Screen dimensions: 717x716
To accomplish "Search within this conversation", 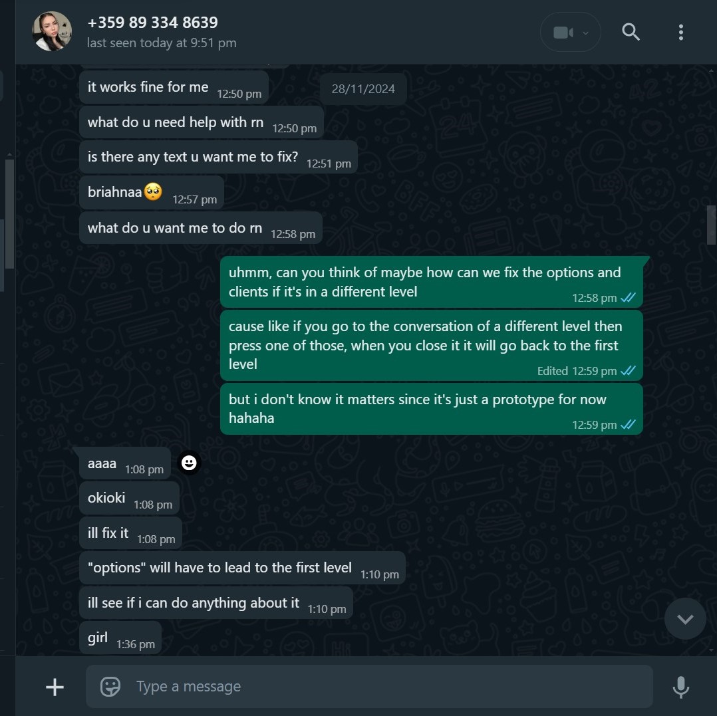I will click(631, 32).
